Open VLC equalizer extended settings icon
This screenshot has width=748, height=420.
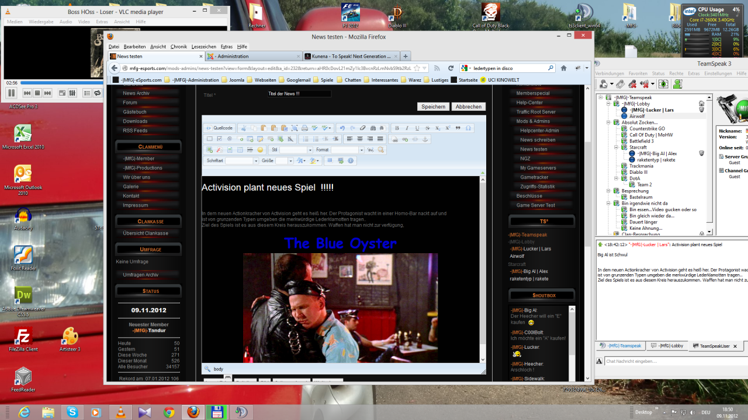point(72,93)
